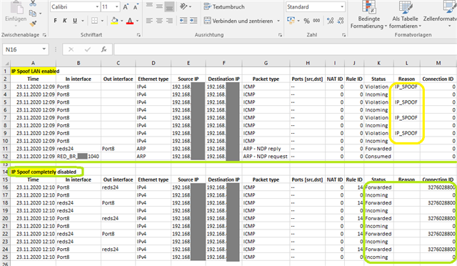Click the Copy icon in Zwischenablage

(x=33, y=14)
